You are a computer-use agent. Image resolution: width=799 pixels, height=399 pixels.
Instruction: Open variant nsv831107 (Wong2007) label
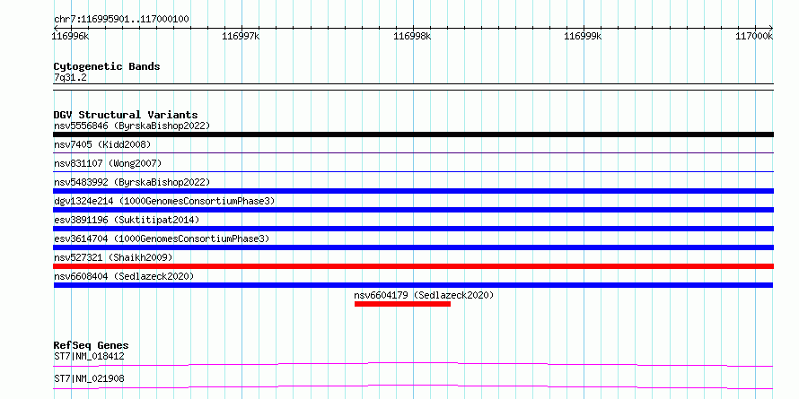click(108, 163)
